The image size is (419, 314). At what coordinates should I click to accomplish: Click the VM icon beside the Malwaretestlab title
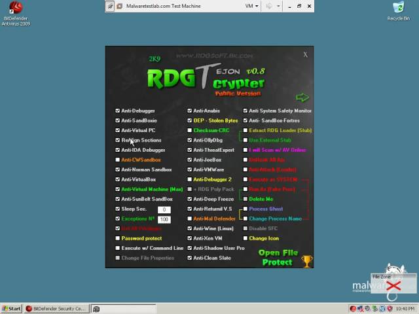pyautogui.click(x=120, y=6)
